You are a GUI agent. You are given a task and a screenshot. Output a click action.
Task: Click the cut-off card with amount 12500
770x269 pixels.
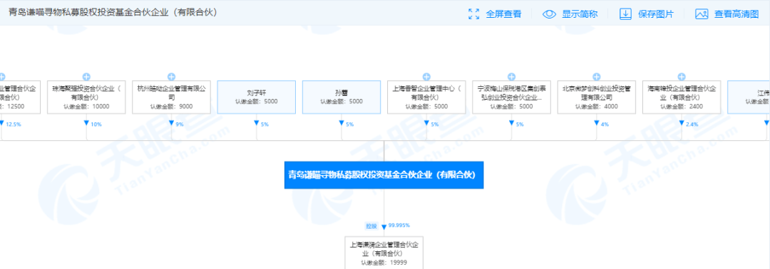pyautogui.click(x=20, y=97)
